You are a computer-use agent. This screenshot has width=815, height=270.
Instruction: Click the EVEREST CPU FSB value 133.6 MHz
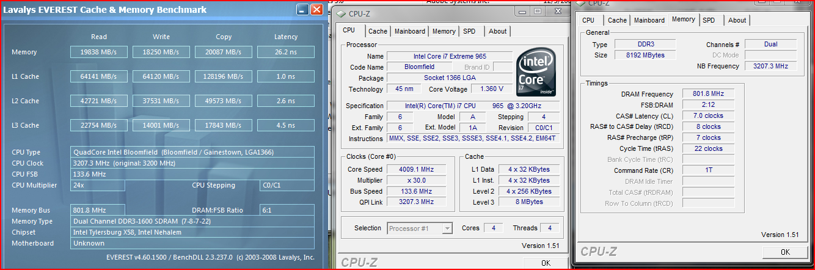(x=192, y=174)
